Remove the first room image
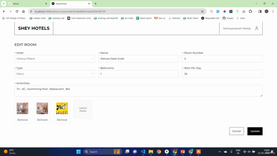 pos(23,120)
